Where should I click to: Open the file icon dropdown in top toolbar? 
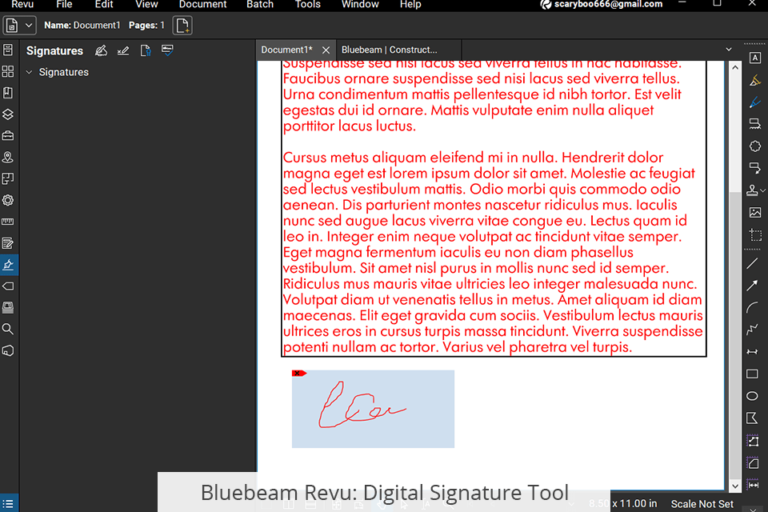(x=29, y=26)
